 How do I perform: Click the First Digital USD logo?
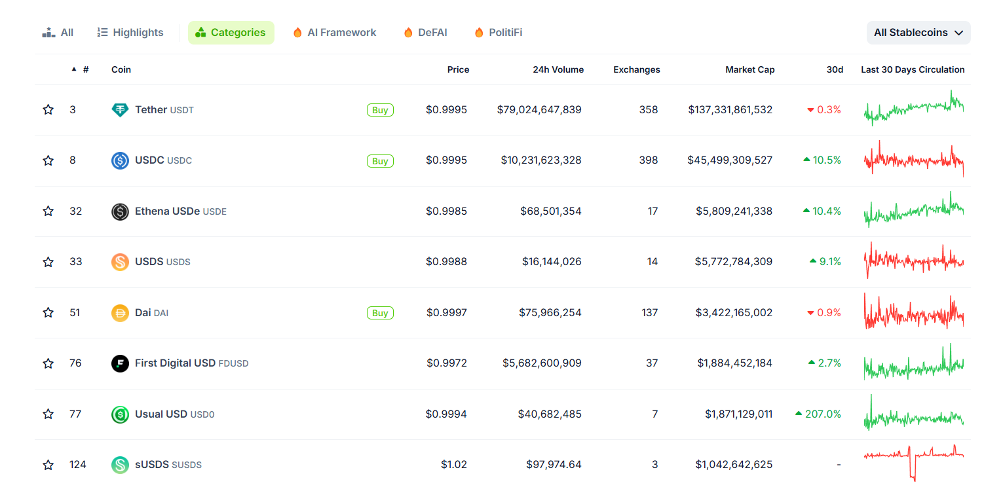(120, 363)
